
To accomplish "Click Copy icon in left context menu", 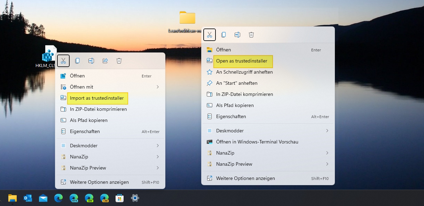I will click(77, 61).
